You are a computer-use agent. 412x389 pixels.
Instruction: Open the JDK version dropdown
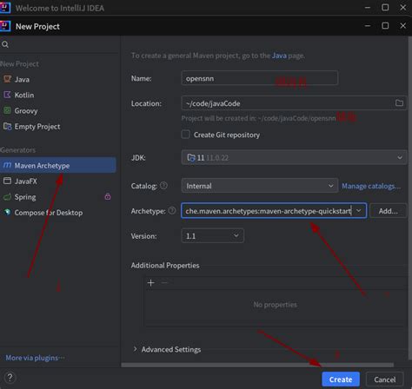[294, 157]
